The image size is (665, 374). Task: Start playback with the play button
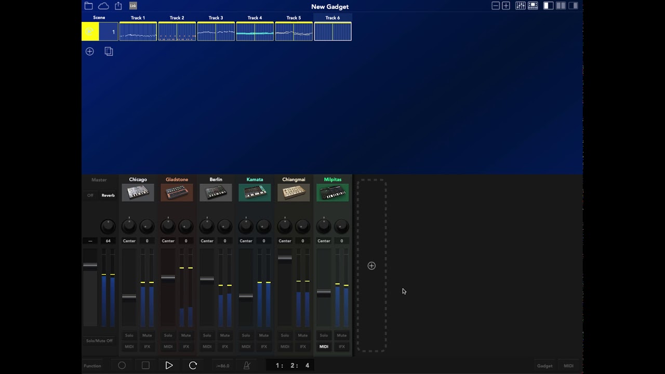point(169,366)
